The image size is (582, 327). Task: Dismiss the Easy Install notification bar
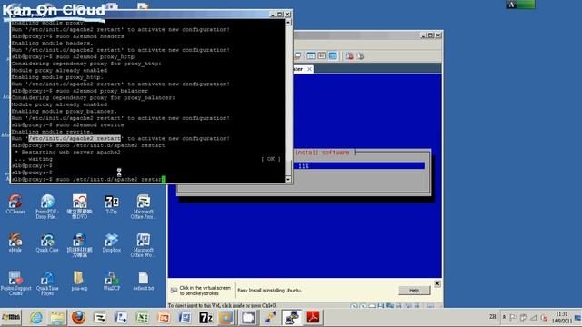tap(437, 283)
